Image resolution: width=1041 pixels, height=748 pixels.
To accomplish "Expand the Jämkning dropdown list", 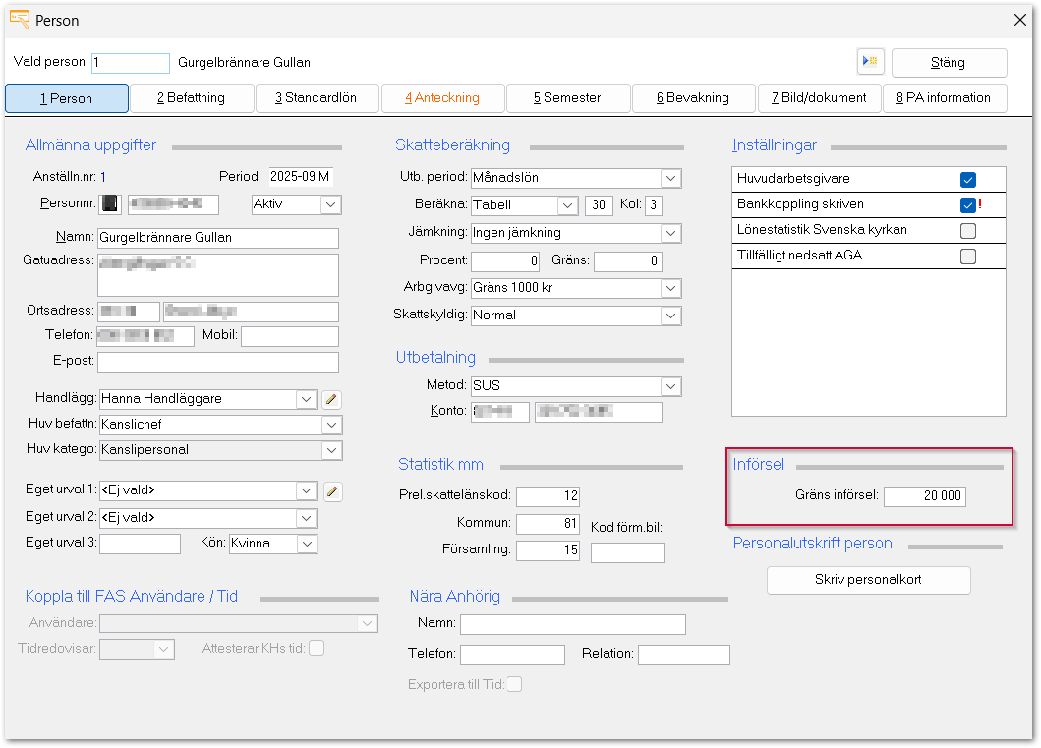I will point(670,233).
